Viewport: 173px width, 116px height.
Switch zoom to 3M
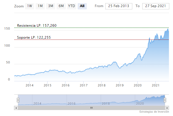coord(51,6)
